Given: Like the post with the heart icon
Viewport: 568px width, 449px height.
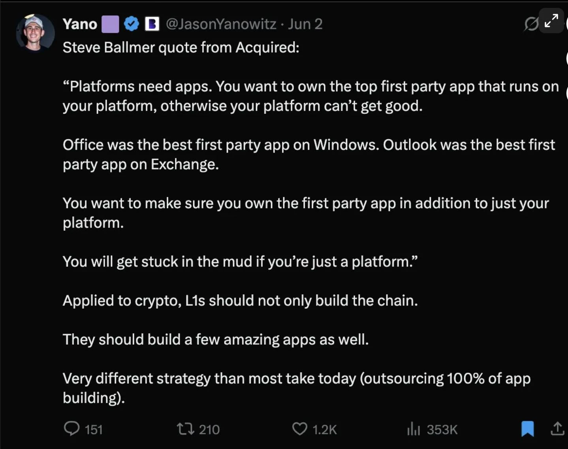Looking at the screenshot, I should tap(300, 429).
